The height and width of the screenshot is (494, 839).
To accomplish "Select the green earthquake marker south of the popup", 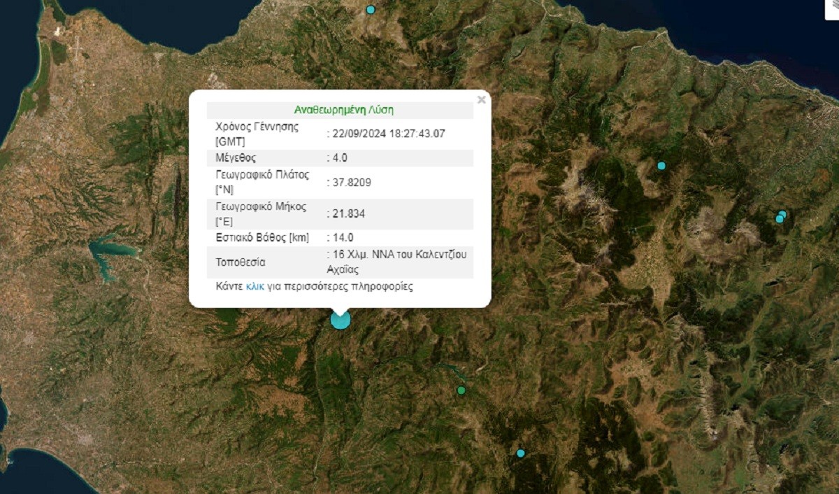I will [x=461, y=390].
